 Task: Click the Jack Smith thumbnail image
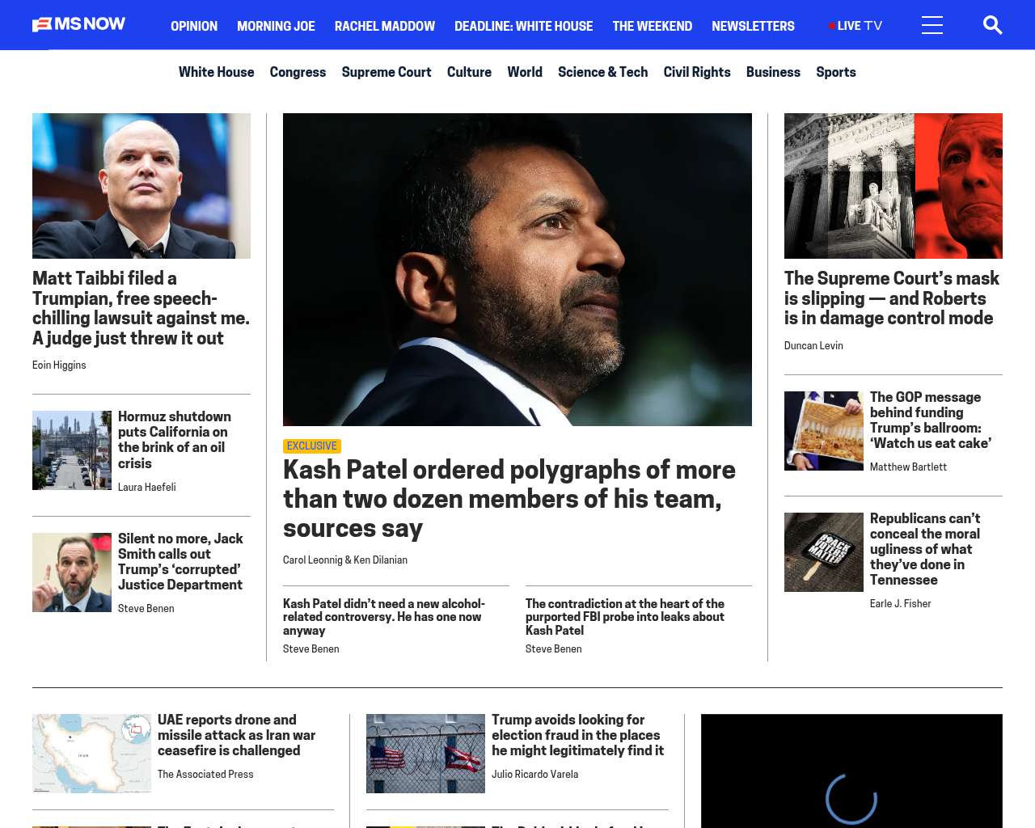pyautogui.click(x=72, y=572)
